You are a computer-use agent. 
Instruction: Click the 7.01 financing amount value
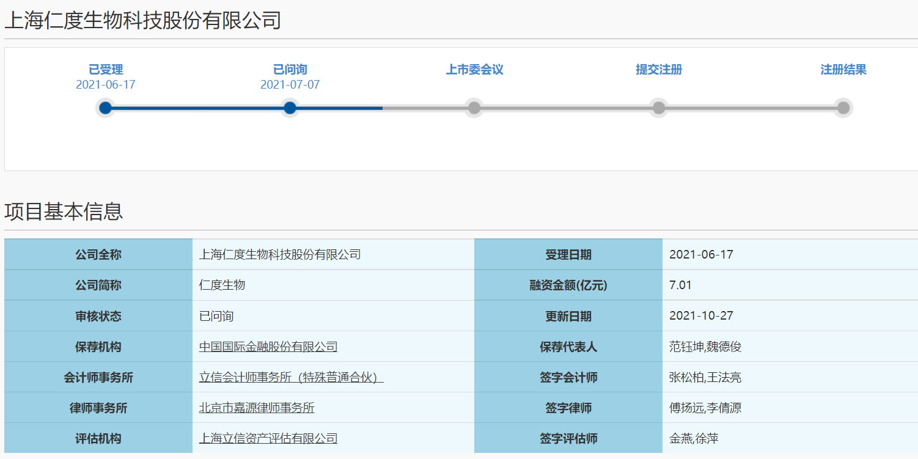tap(680, 285)
